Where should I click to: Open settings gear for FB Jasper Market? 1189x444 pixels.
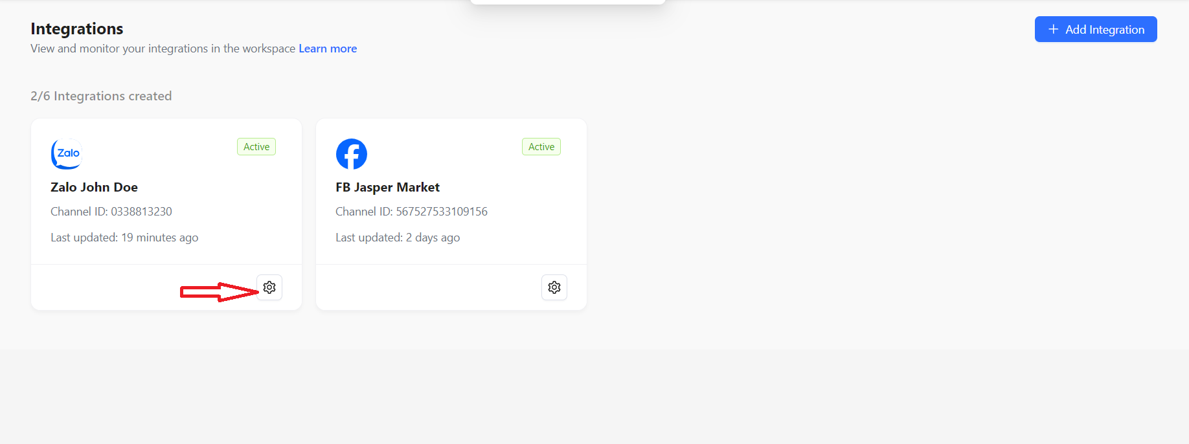tap(554, 287)
